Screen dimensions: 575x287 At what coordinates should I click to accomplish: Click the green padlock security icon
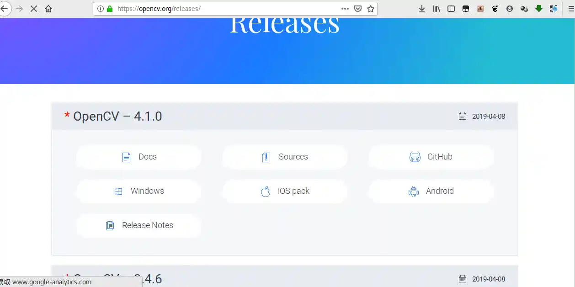click(109, 9)
